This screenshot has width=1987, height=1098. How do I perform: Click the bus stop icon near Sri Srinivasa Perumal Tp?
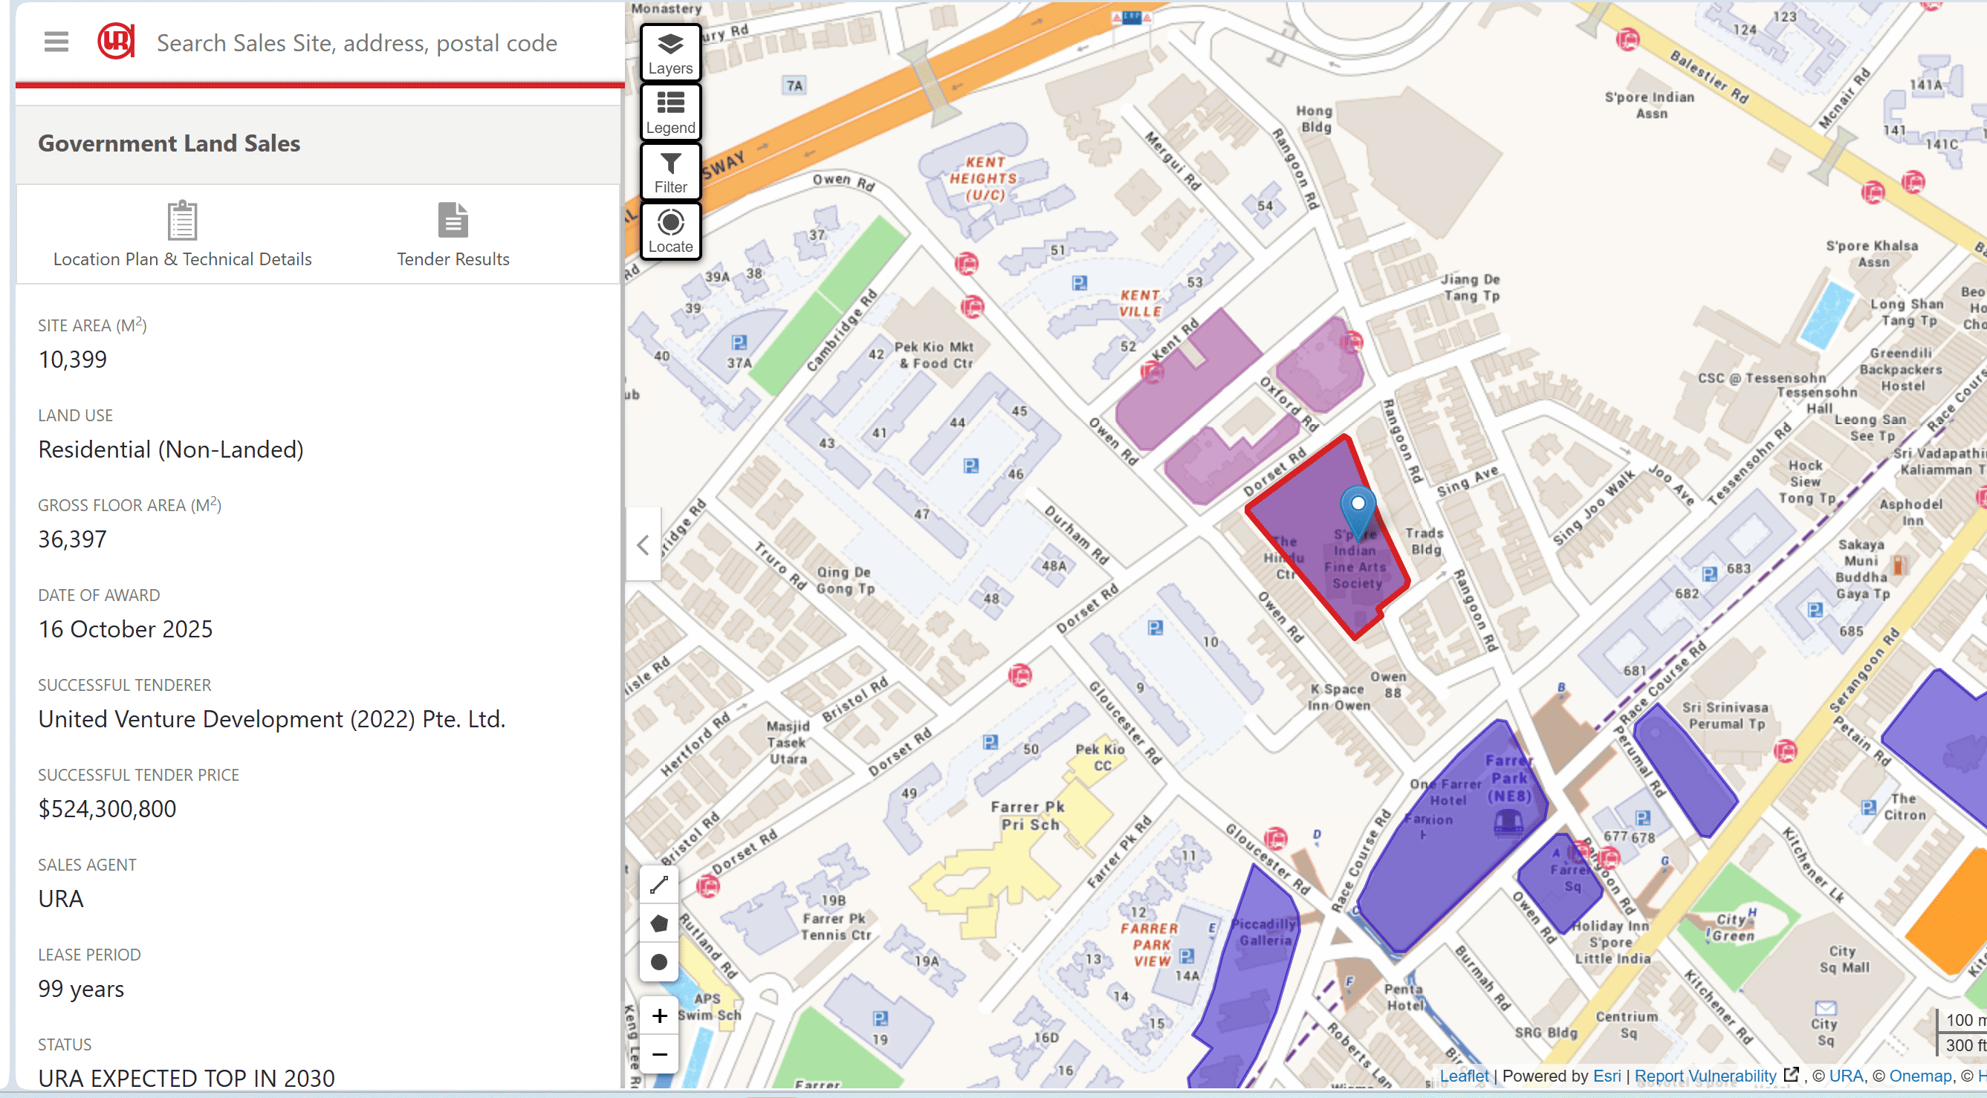pos(1785,750)
